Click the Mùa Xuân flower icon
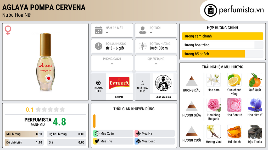The image size is (268, 150). [97, 134]
